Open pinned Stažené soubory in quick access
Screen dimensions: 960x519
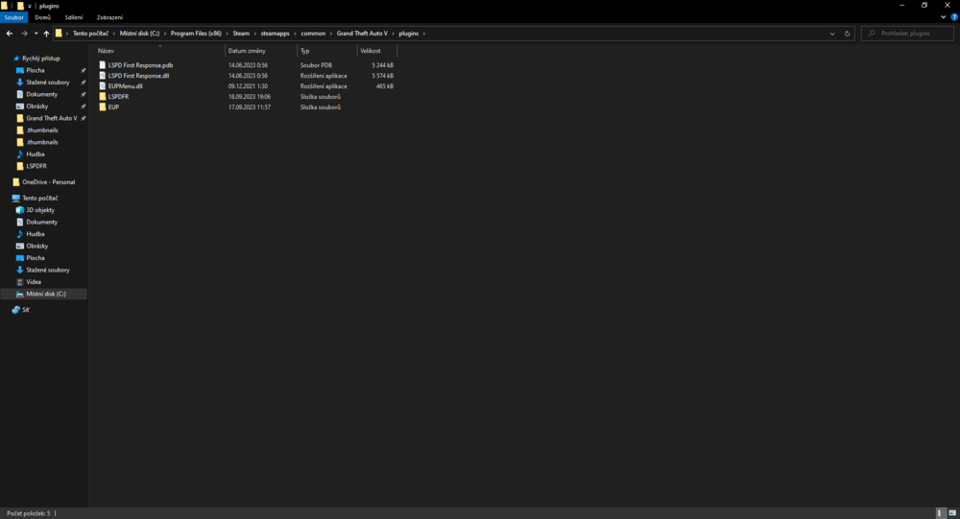tap(48, 82)
